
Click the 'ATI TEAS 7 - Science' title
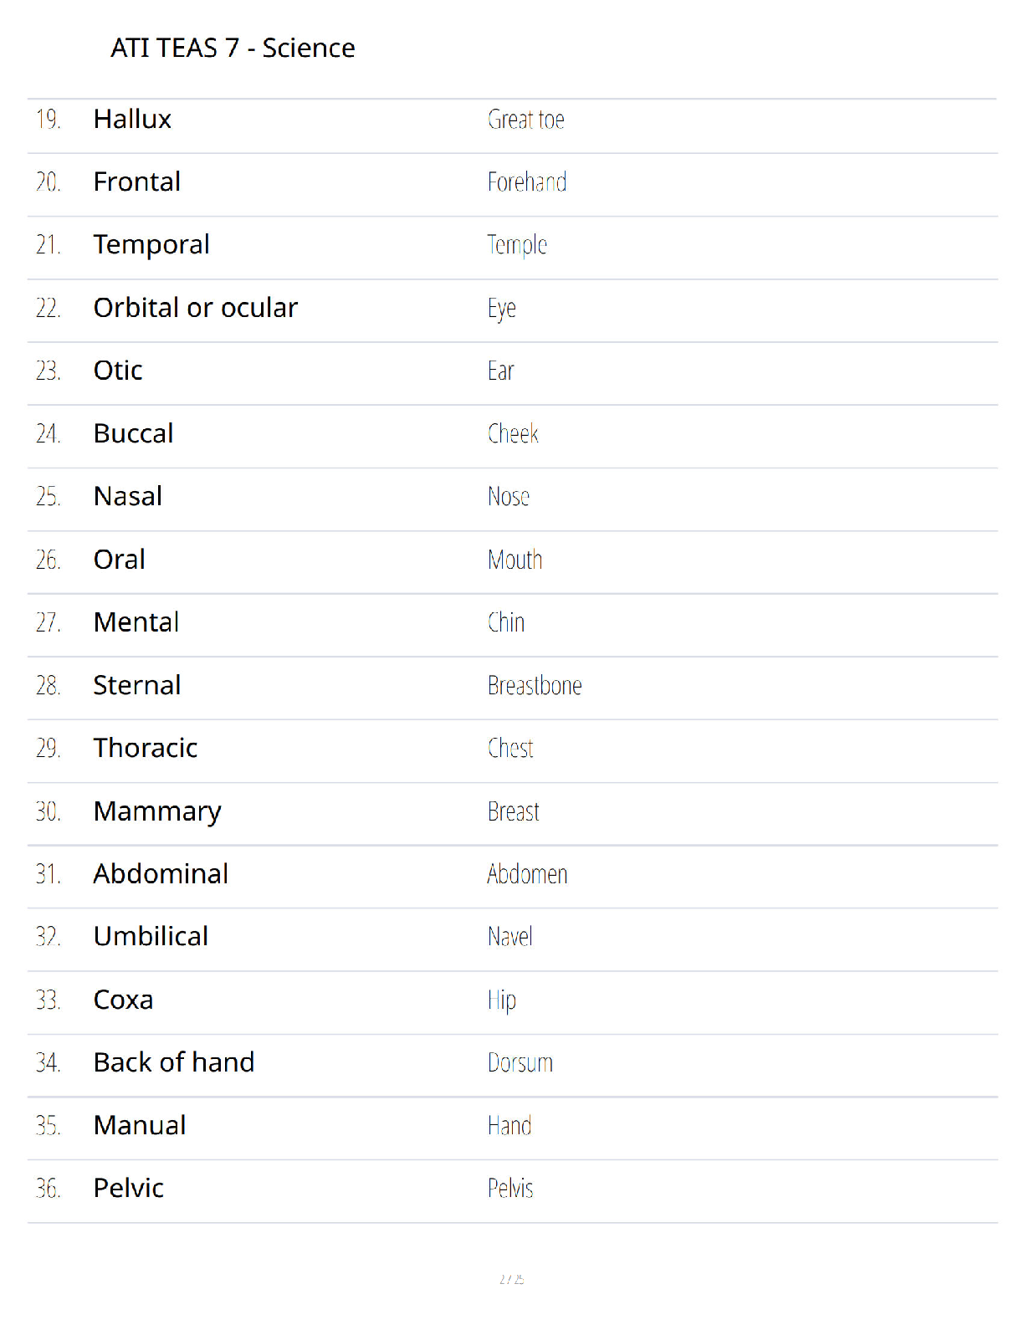233,48
